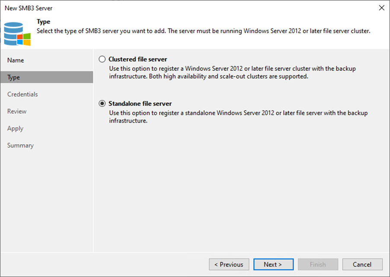Switch to the Apply step
This screenshot has width=390, height=277.
pos(16,129)
